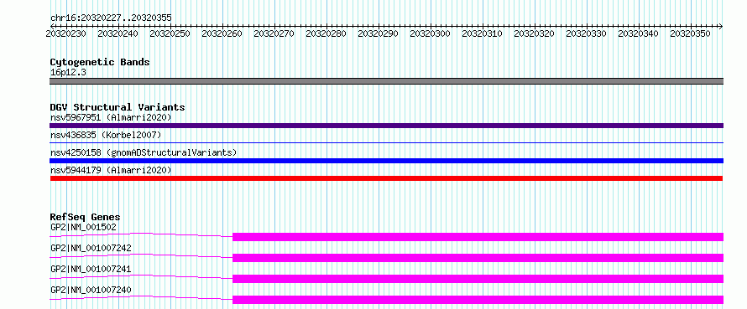This screenshot has height=309, width=747.
Task: Open gene label GP2|NM_001007242
Action: tap(91, 248)
